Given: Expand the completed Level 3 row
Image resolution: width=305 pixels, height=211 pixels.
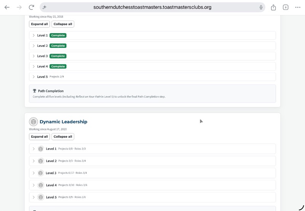Looking at the screenshot, I should pyautogui.click(x=152, y=56).
